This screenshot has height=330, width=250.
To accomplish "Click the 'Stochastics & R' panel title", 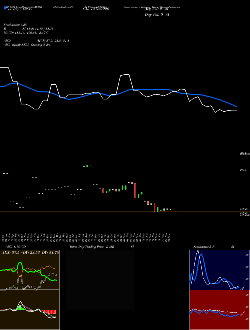I will click(x=204, y=247).
